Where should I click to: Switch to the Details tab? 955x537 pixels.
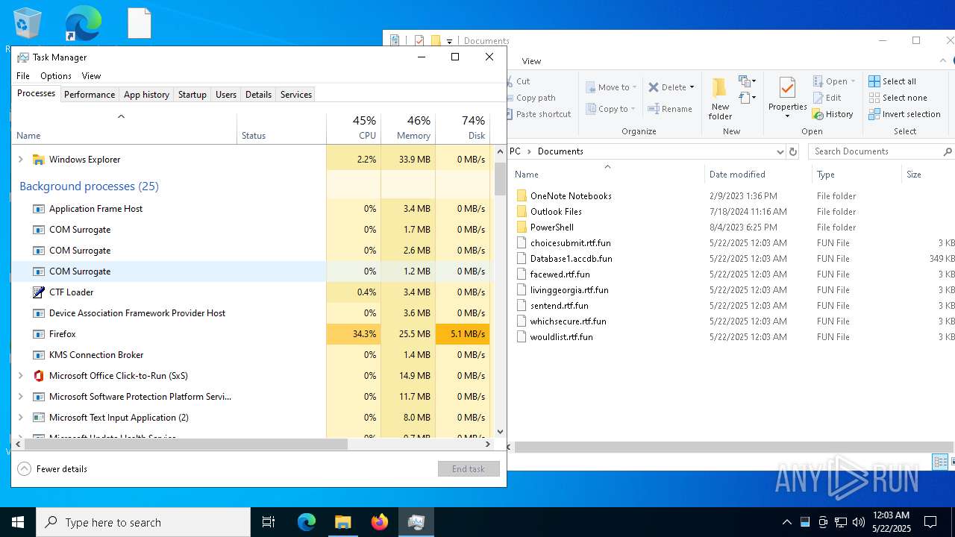258,95
